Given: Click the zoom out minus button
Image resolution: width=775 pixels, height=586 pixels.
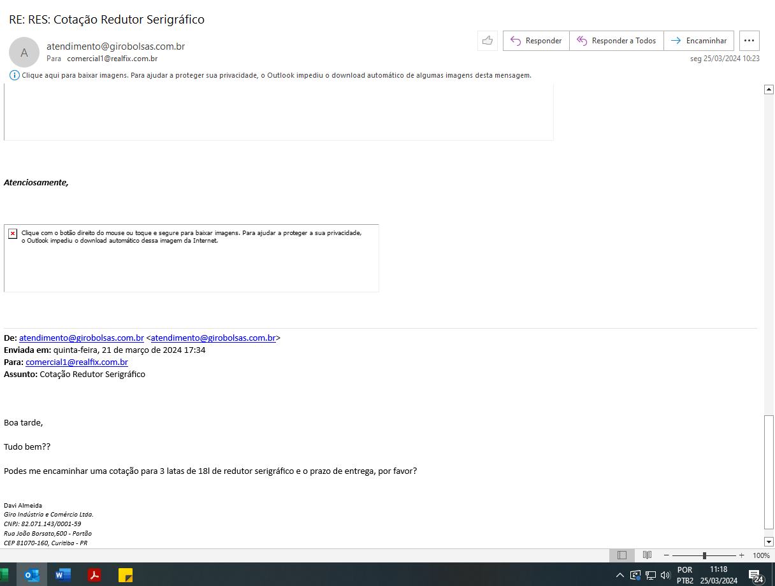Looking at the screenshot, I should point(667,555).
